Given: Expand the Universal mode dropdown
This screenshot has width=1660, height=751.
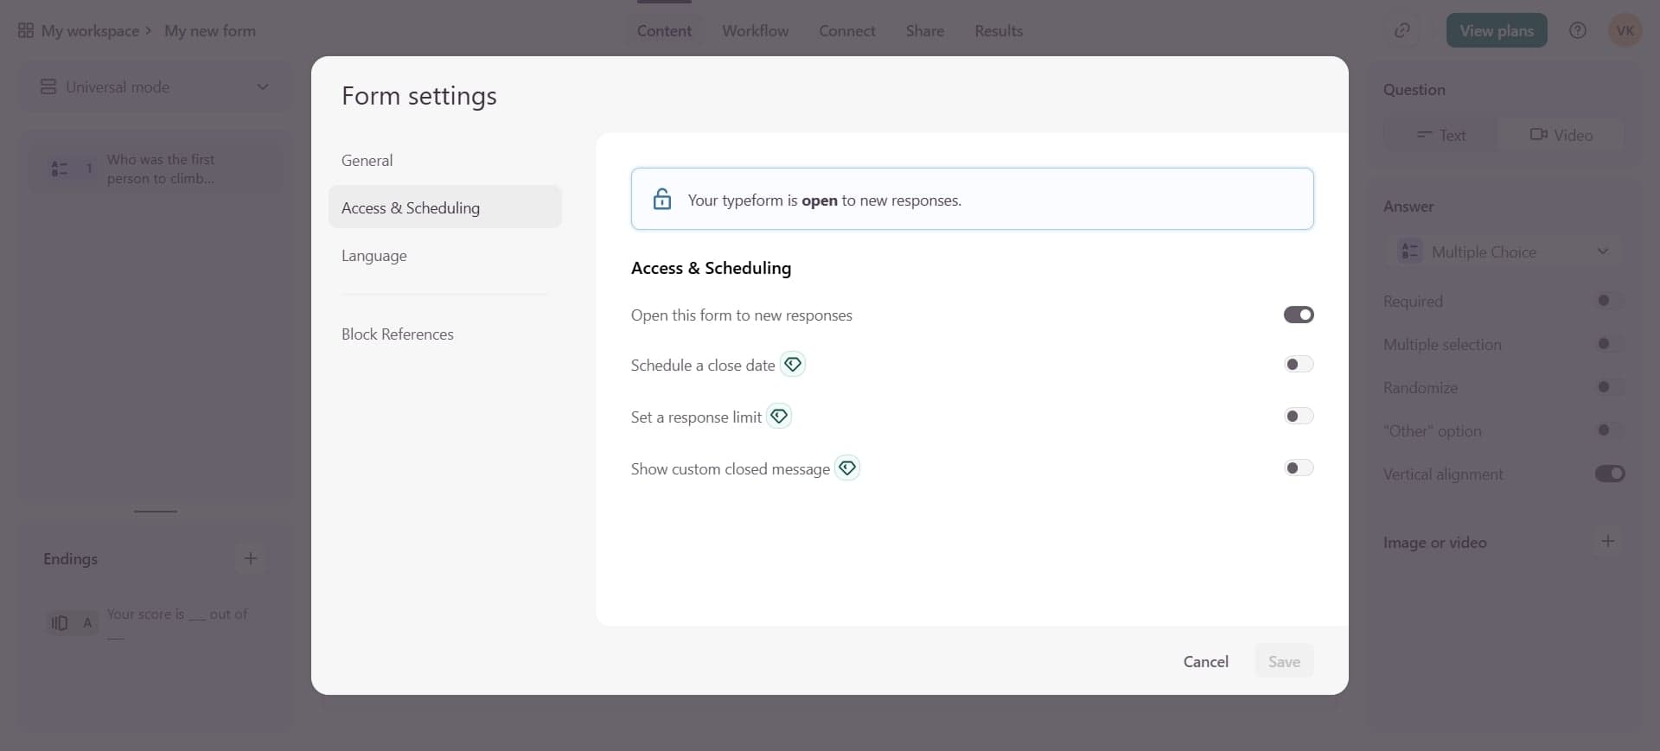Looking at the screenshot, I should pyautogui.click(x=156, y=86).
